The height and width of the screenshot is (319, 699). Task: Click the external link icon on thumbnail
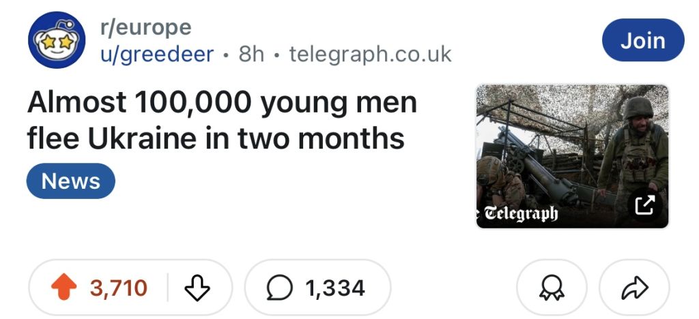644,204
